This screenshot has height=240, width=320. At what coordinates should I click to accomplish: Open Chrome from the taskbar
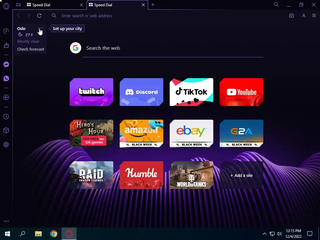tap(54, 234)
